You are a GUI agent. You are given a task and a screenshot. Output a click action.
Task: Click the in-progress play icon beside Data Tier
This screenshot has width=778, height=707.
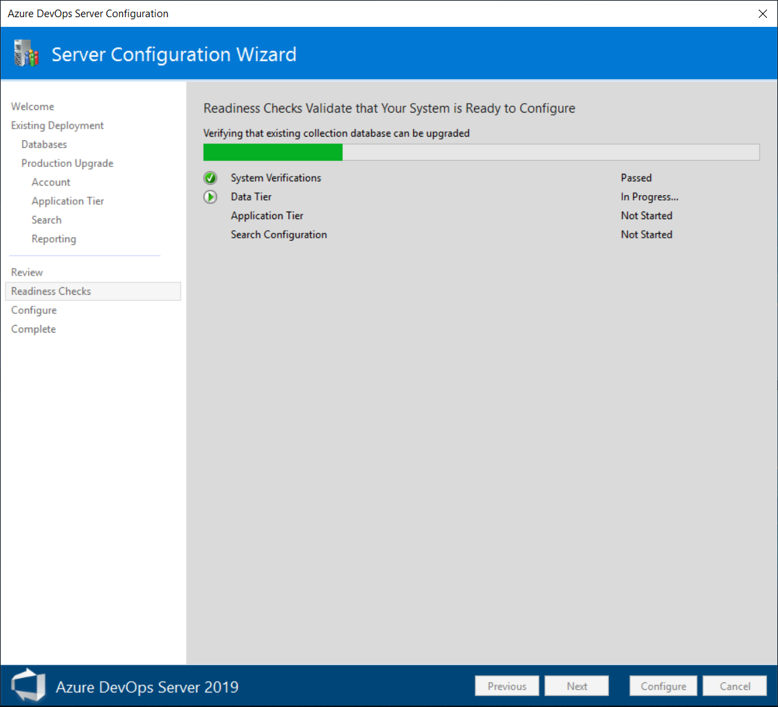click(210, 197)
